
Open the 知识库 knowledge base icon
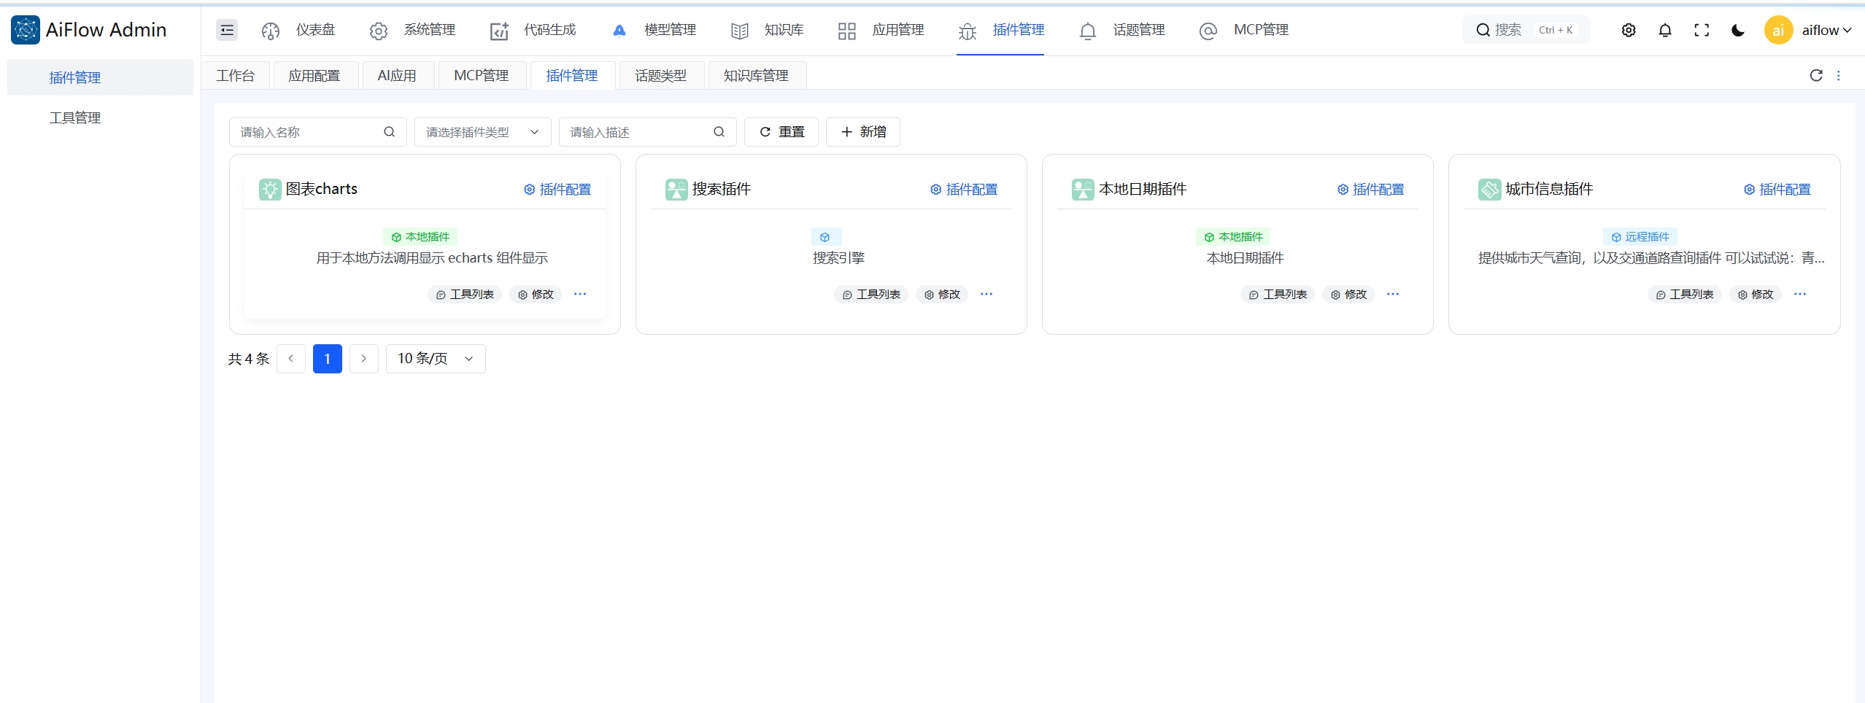point(740,30)
